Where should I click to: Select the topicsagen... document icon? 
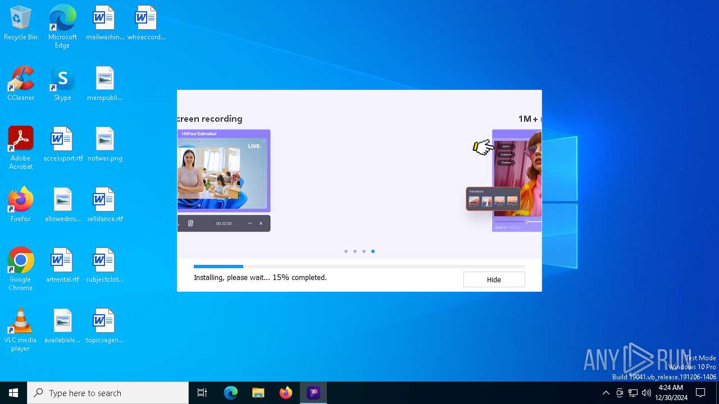click(x=104, y=327)
